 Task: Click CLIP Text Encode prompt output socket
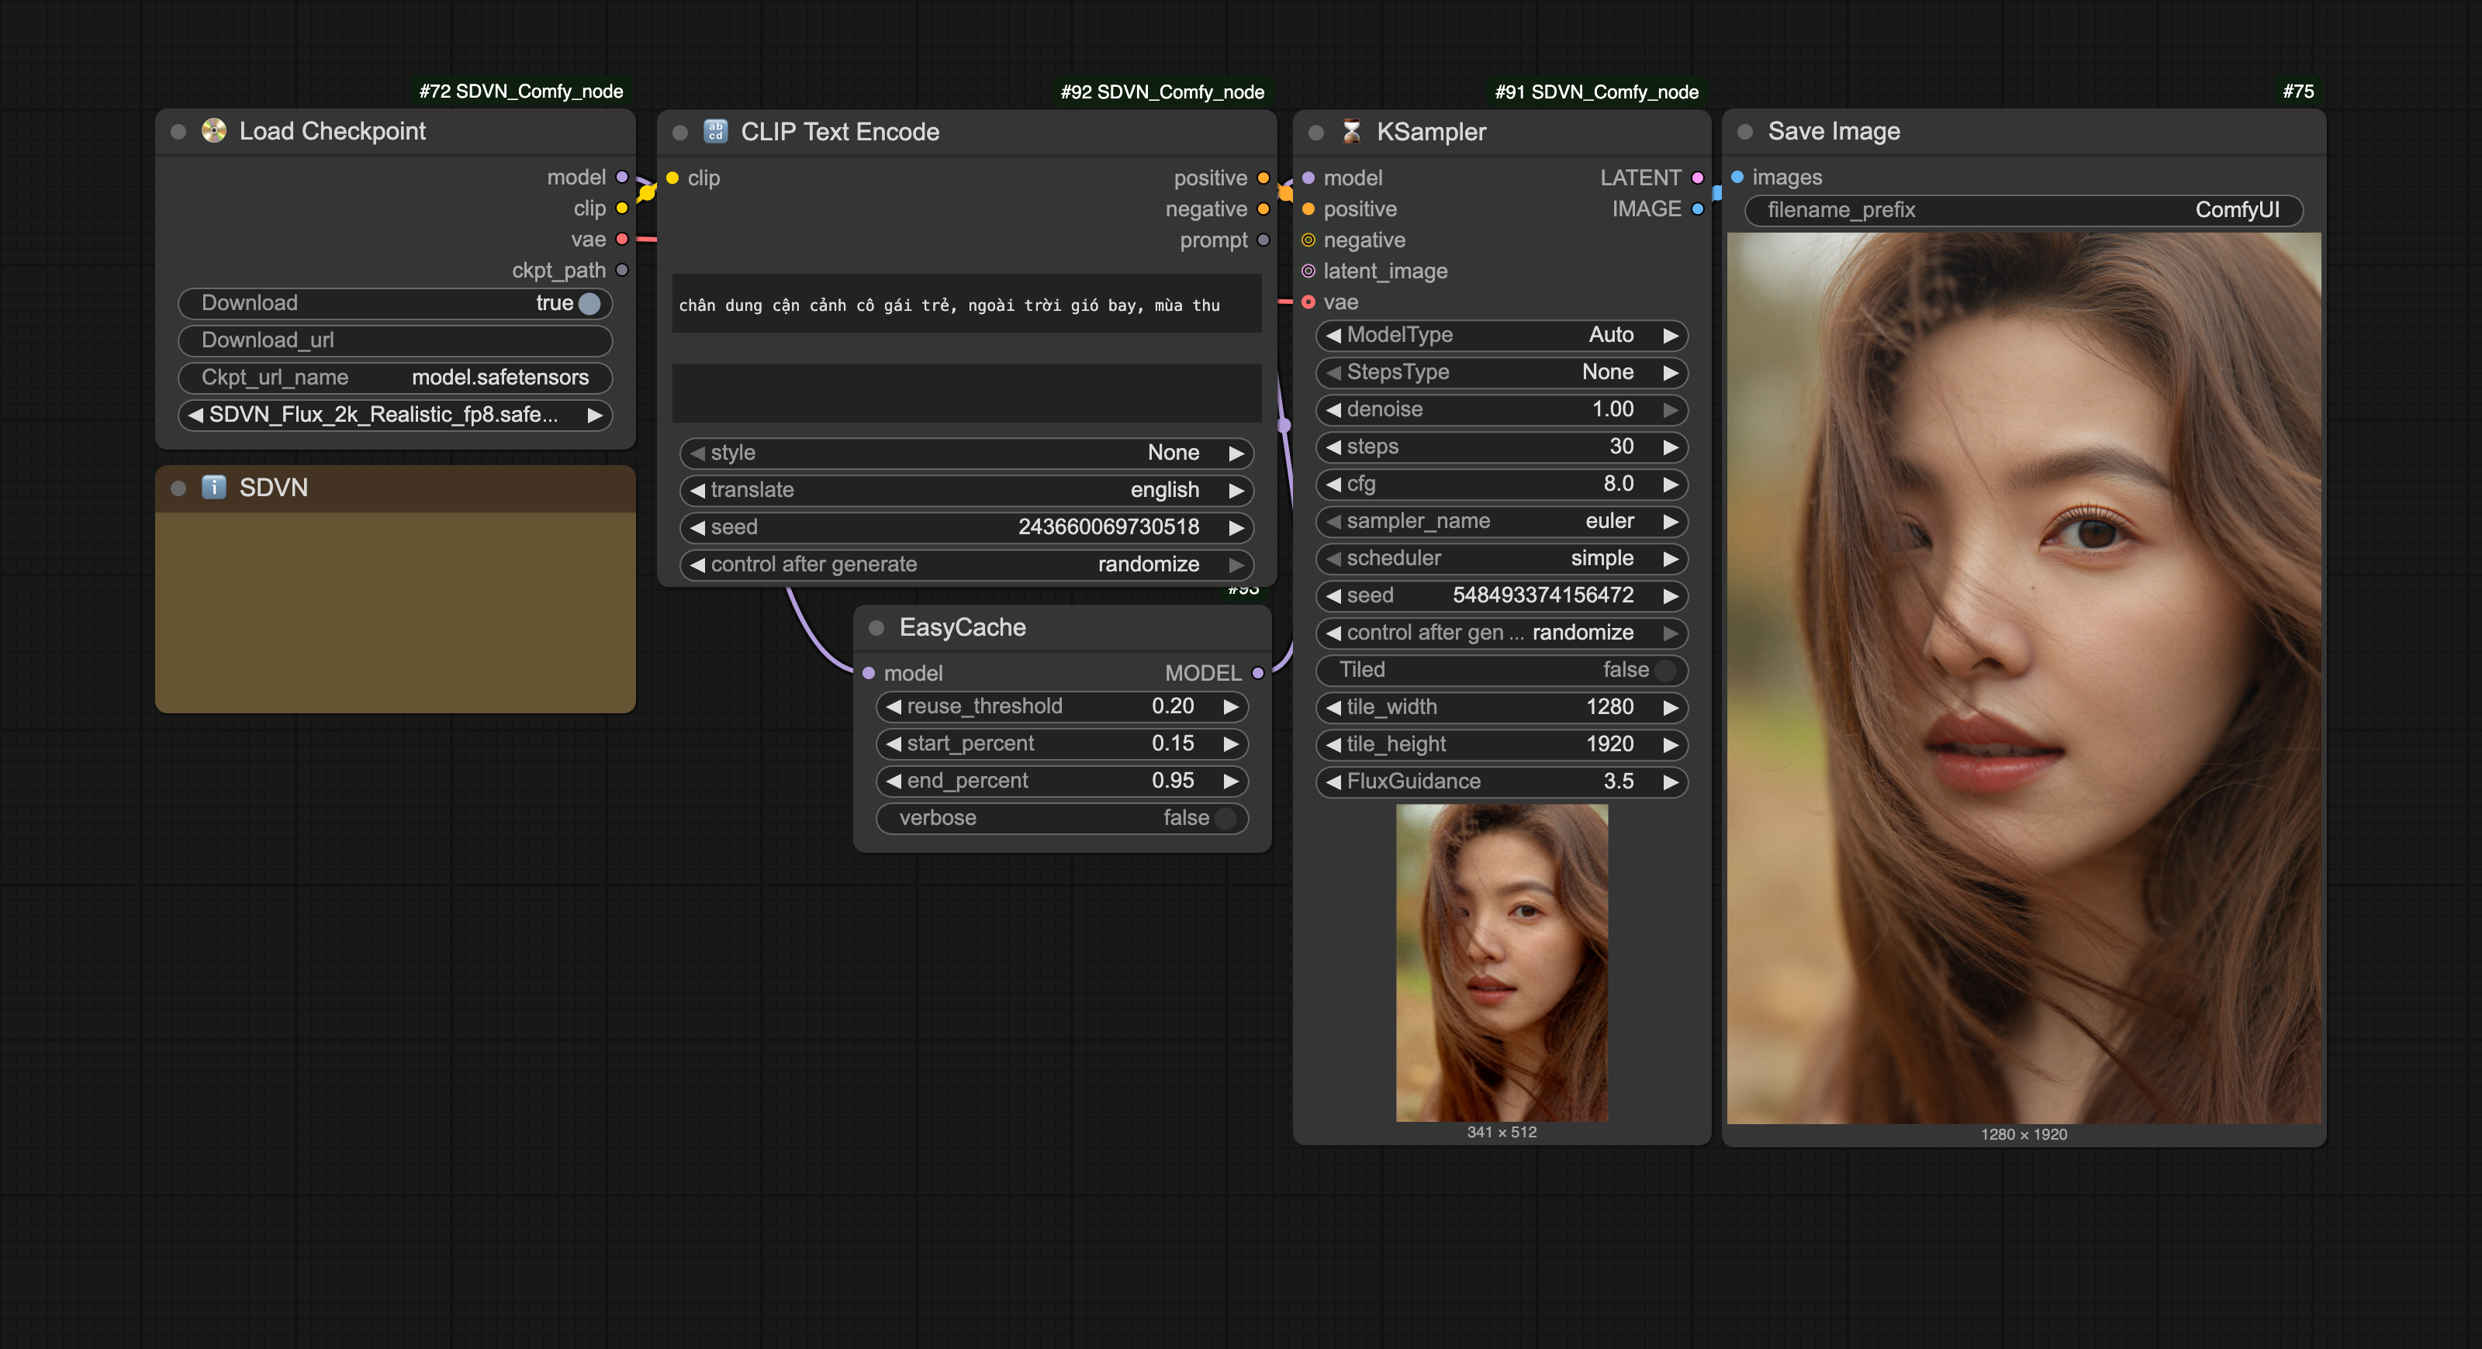coord(1263,240)
